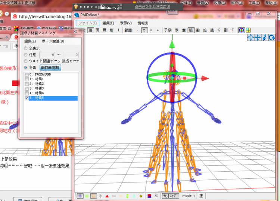Toggle the J joint selection mode
This screenshot has width=280, height=201.
[x=118, y=30]
